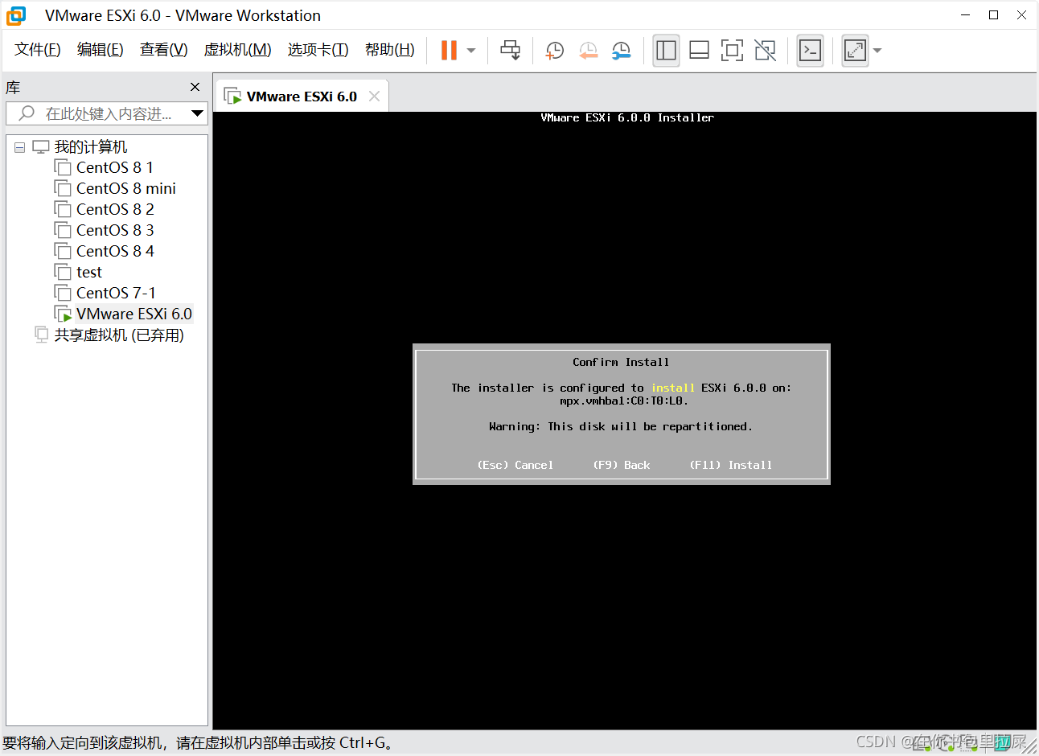Click the magnifier icon in library search
Screen dimensions: 1039x756
click(27, 113)
